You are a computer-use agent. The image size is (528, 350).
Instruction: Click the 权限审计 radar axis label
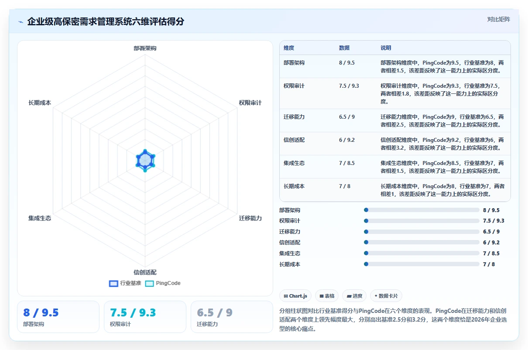point(250,103)
